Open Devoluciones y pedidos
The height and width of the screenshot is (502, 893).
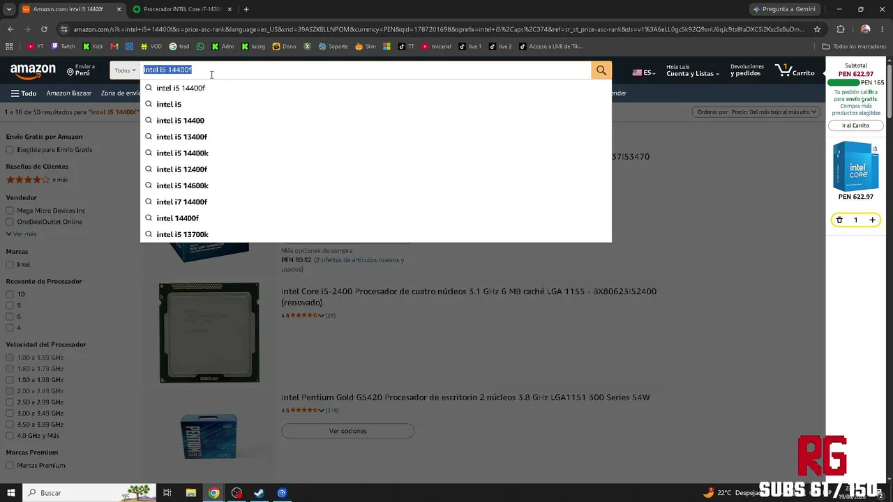pos(746,70)
